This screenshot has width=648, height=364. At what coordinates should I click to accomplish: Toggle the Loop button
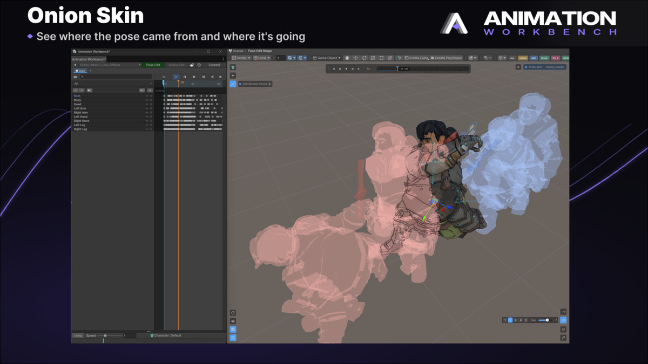click(78, 335)
